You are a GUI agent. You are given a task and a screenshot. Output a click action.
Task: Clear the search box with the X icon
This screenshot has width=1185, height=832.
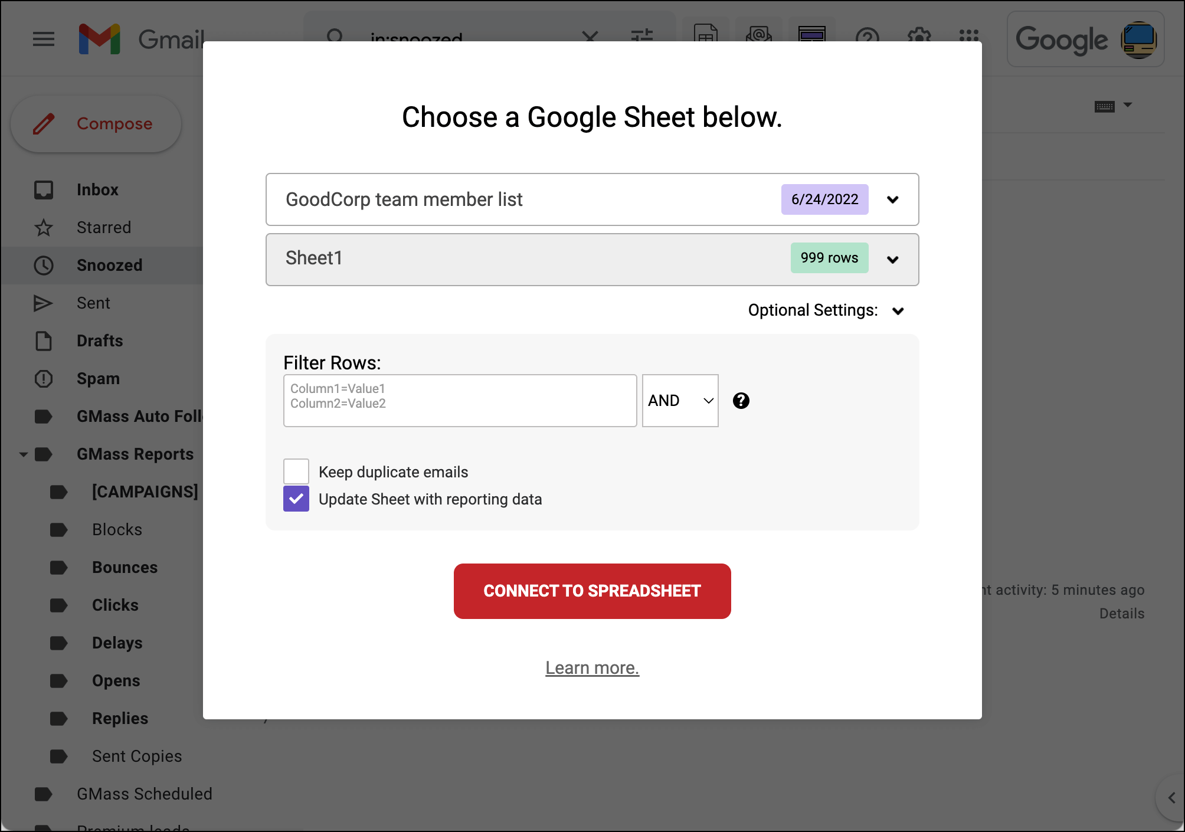(x=590, y=37)
